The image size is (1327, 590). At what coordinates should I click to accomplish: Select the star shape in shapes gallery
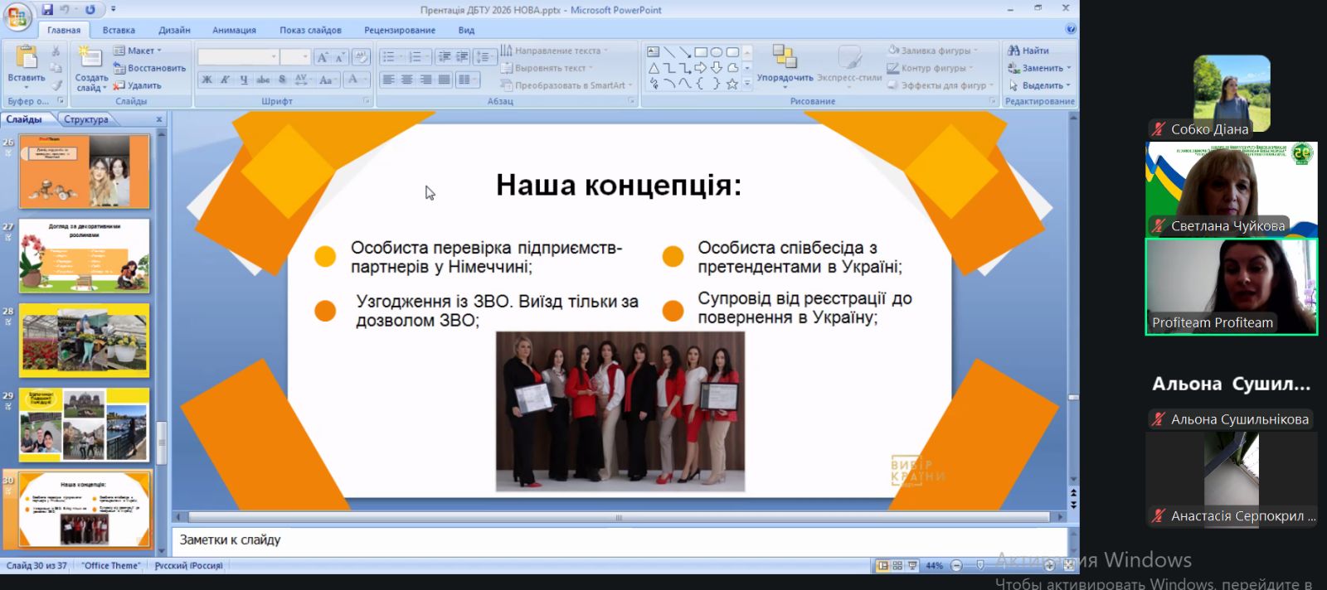click(732, 84)
